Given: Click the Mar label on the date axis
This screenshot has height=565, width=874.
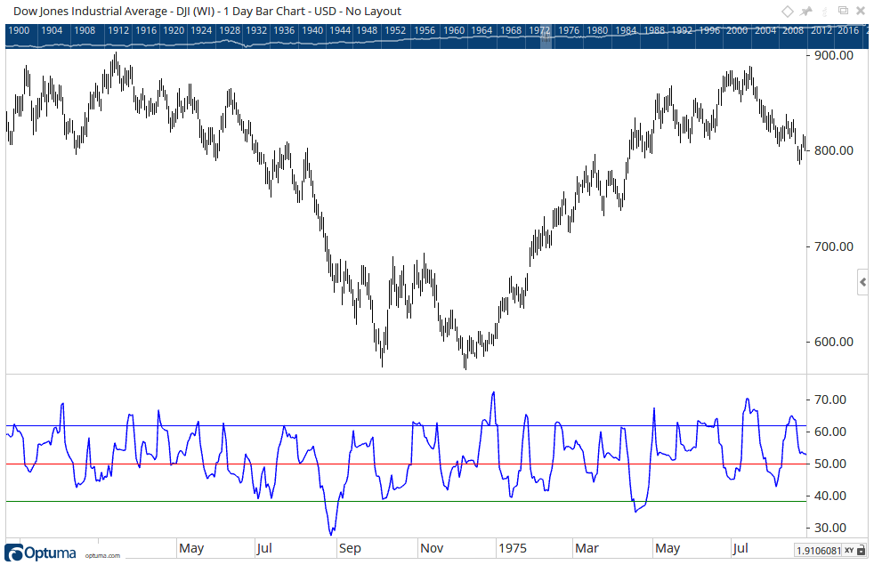Looking at the screenshot, I should 587,548.
